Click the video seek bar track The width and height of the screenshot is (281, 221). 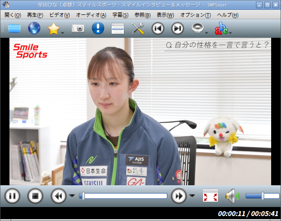click(123, 196)
